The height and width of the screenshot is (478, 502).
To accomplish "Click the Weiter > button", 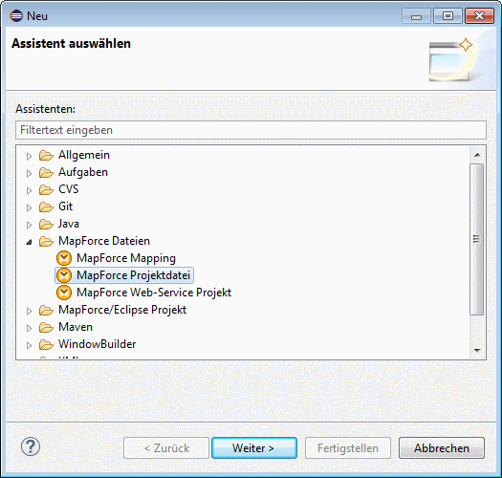I will coord(254,448).
